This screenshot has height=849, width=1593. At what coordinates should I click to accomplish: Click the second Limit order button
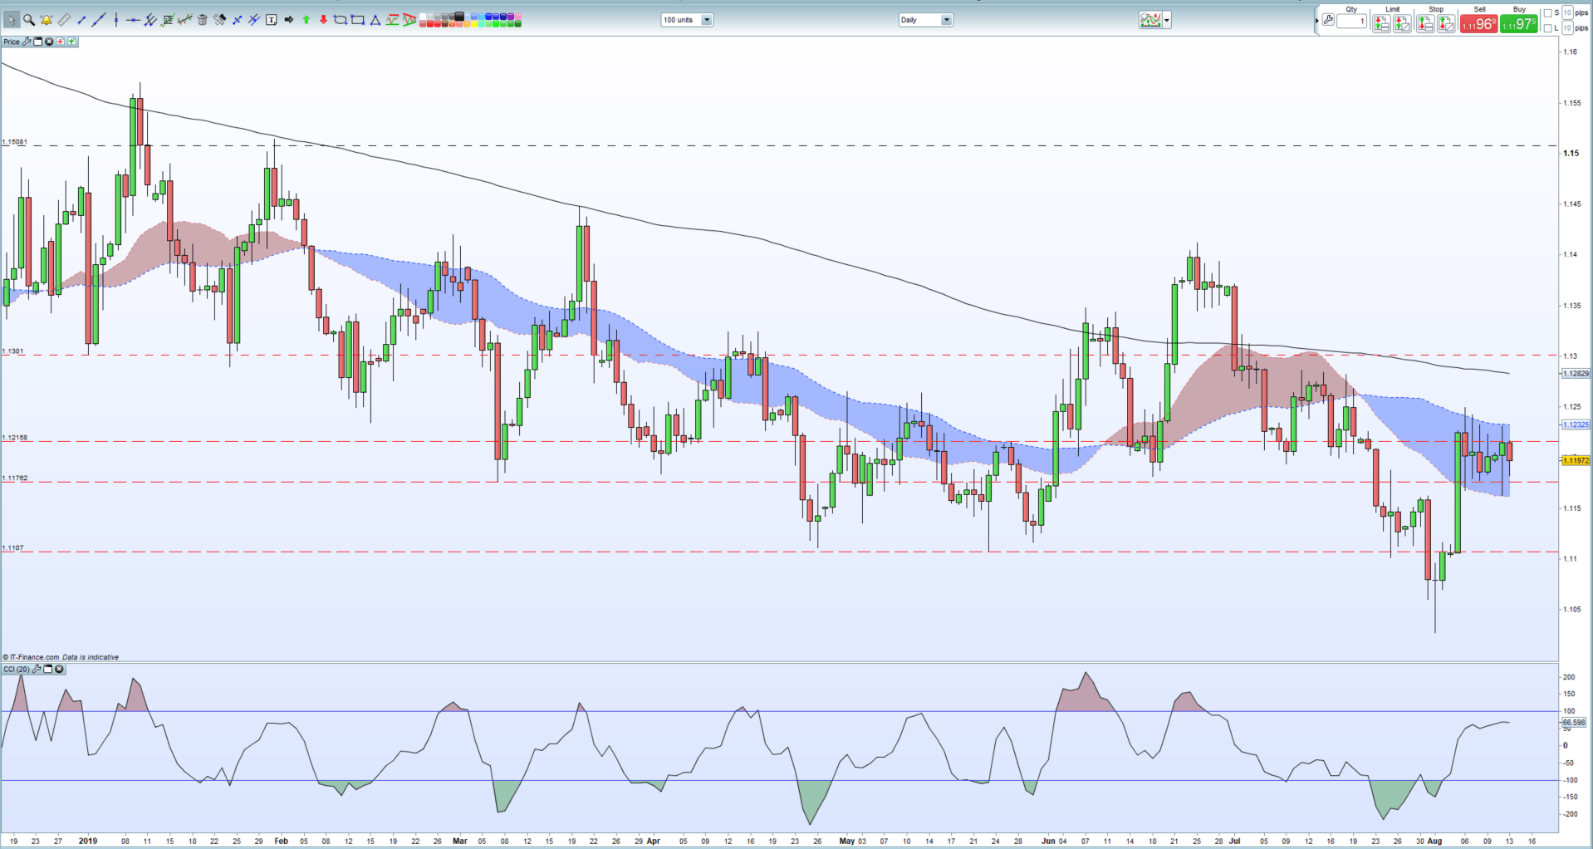pyautogui.click(x=1402, y=23)
